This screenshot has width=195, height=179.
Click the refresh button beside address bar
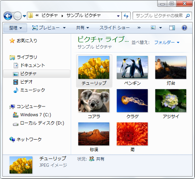[126, 16]
